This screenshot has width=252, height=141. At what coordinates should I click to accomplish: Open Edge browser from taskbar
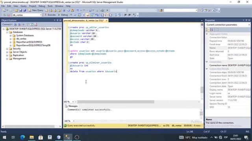tap(22, 137)
